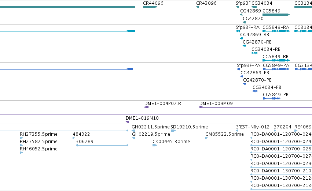Click the RC0-DA0001-120700-026 read label
Screen dimensions: 312x191
[x=281, y=149]
